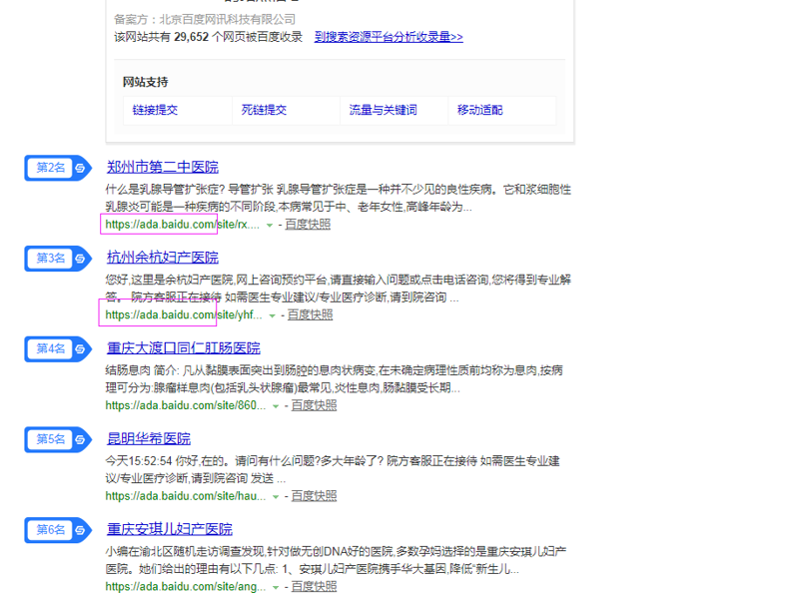Open the 杭州余杭妇产医院 result title
The height and width of the screenshot is (593, 798).
[x=163, y=258]
